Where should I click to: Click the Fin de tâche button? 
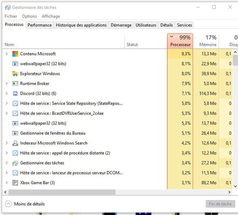point(220,204)
